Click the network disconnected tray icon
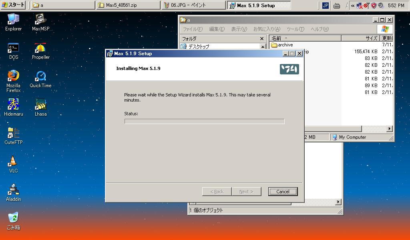The height and width of the screenshot is (240, 410). (360, 6)
